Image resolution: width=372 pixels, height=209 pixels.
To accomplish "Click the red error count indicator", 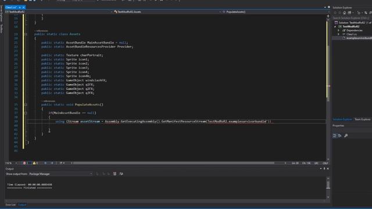I will coord(26,163).
